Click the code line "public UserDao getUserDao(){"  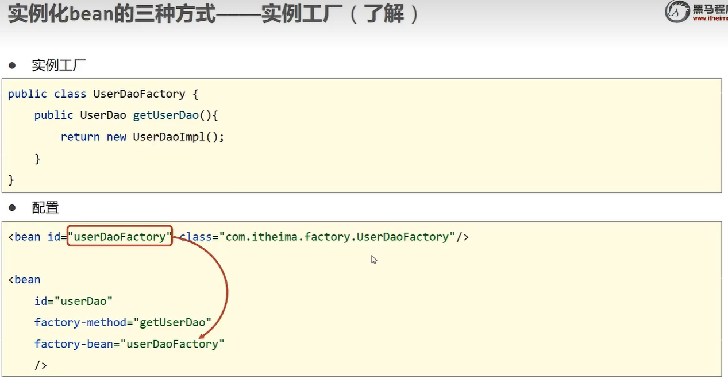[126, 115]
